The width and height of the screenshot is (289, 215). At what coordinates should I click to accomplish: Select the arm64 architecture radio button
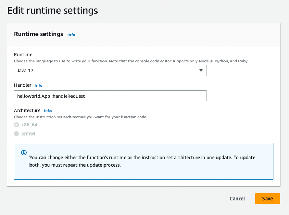tap(16, 133)
